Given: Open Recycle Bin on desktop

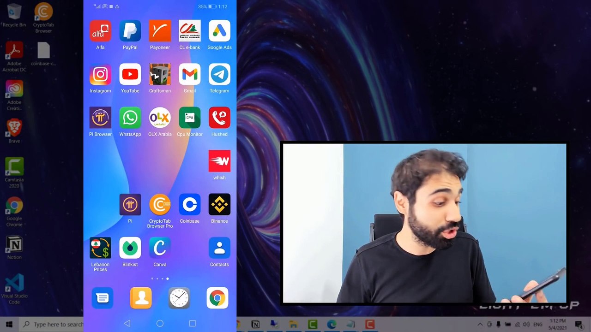Looking at the screenshot, I should coord(14,15).
